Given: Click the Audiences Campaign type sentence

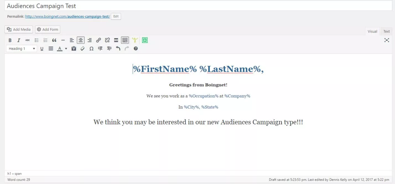Looking at the screenshot, I should point(198,122).
